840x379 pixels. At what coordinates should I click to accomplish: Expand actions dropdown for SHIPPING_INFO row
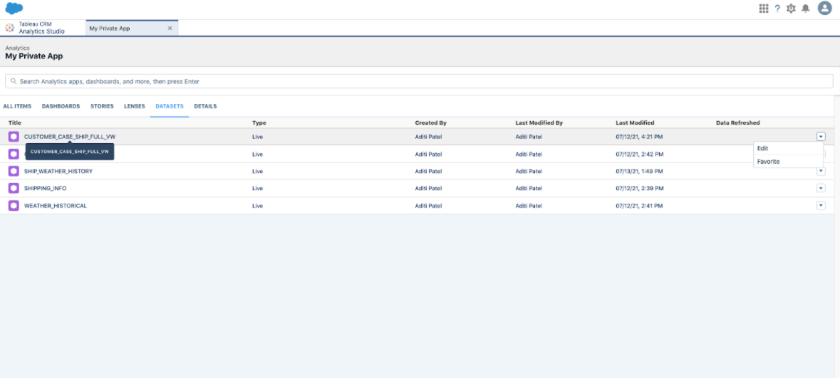pos(821,188)
